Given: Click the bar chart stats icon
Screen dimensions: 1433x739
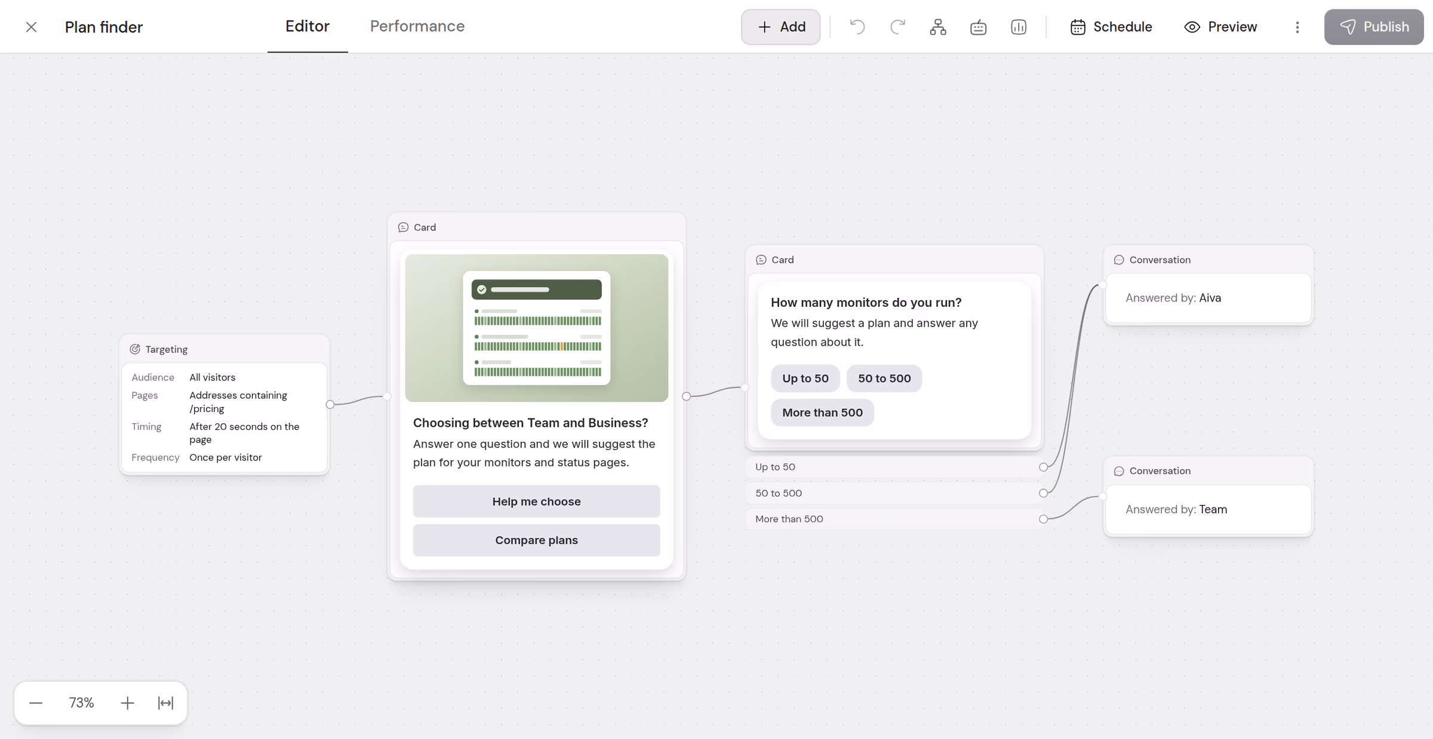Looking at the screenshot, I should click(x=1019, y=27).
